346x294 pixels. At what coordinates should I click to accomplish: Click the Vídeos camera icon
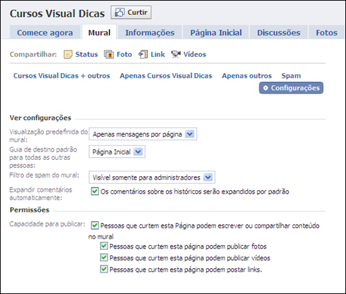pos(176,54)
